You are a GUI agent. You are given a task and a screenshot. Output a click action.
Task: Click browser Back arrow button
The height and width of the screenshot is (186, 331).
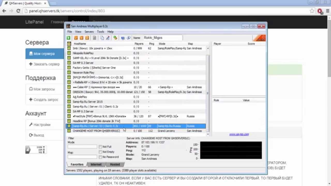click(x=4, y=11)
